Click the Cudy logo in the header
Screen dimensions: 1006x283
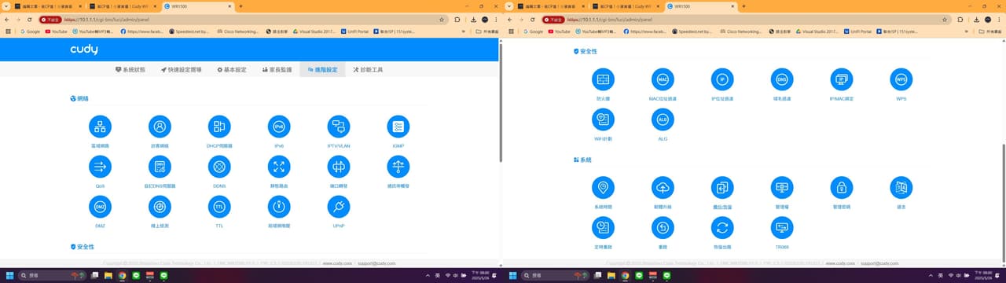(84, 50)
